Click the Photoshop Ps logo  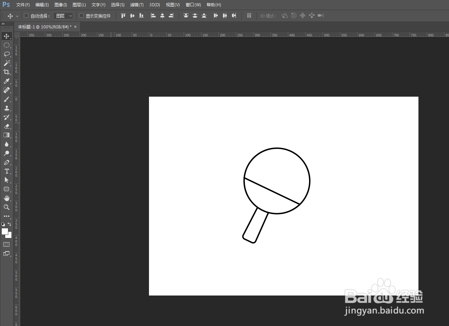point(6,5)
